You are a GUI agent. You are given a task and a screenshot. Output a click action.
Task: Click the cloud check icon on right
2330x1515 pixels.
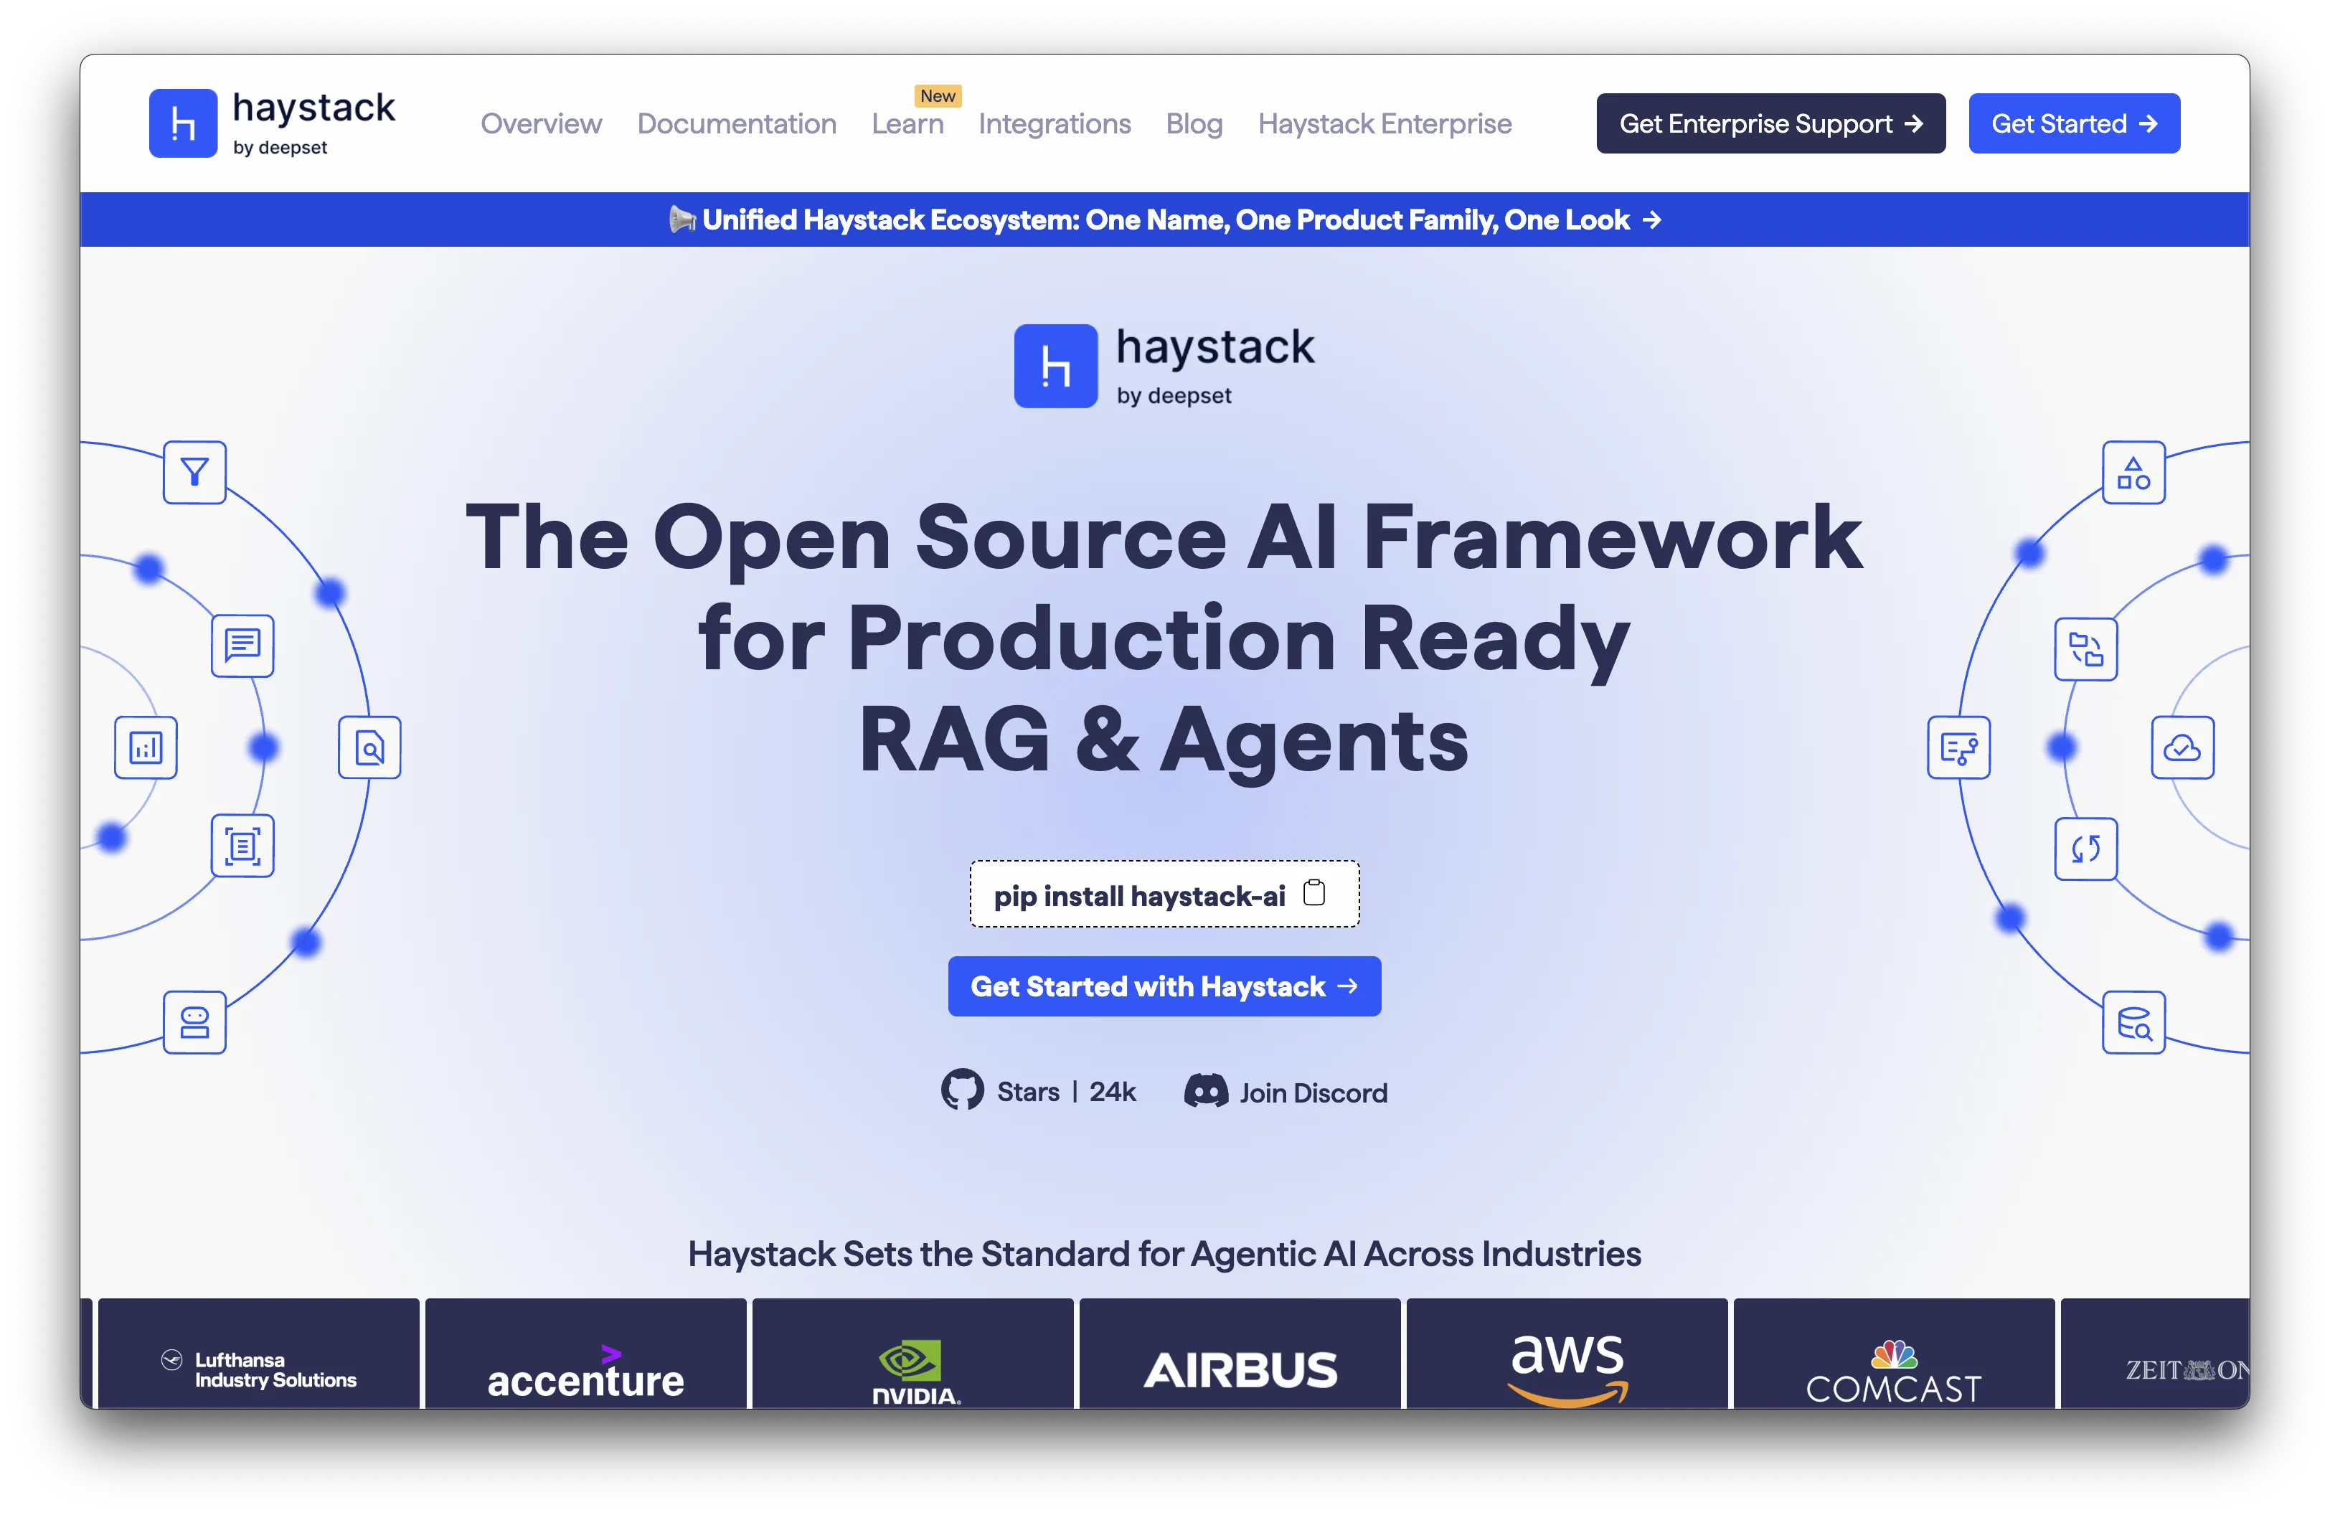tap(2182, 747)
